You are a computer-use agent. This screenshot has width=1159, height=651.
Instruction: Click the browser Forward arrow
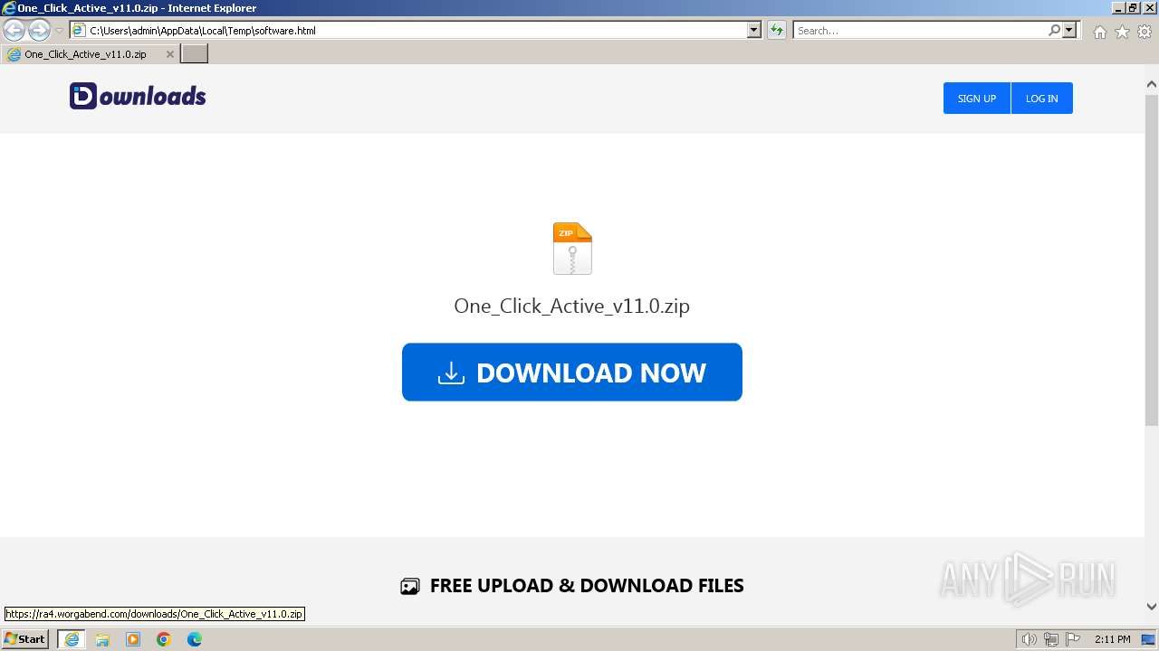(x=39, y=31)
